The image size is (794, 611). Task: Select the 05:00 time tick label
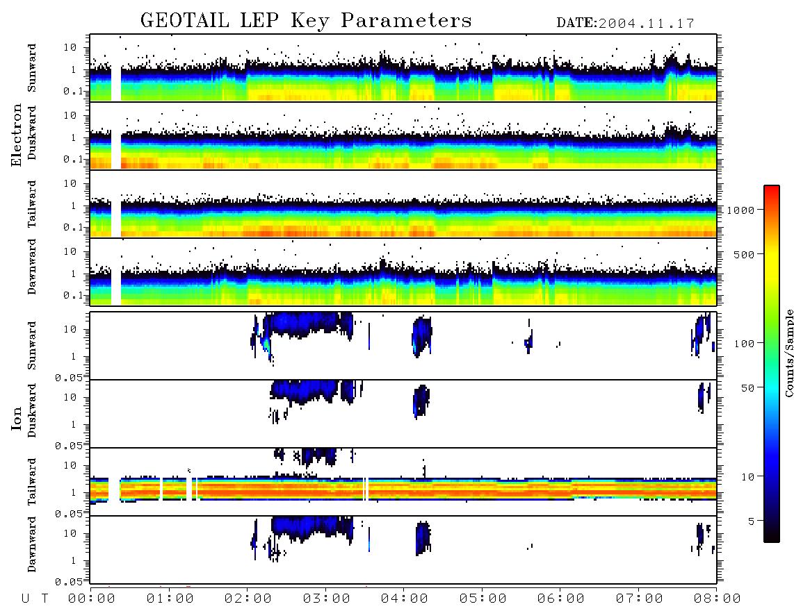(x=483, y=599)
